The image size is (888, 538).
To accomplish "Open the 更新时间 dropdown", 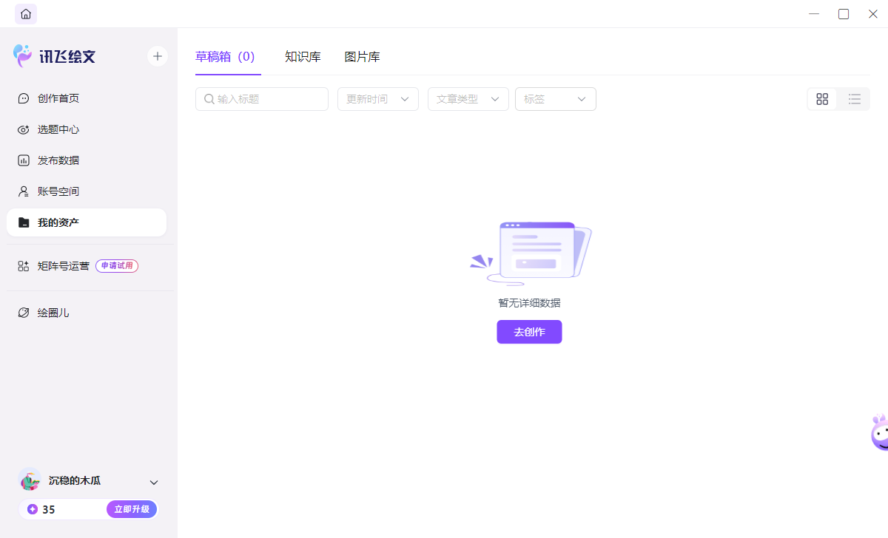I will coord(378,99).
